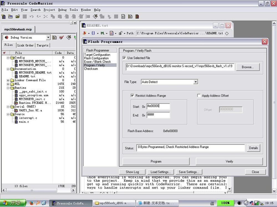Click the selected file path field
This screenshot has width=277, height=207.
pos(180,67)
